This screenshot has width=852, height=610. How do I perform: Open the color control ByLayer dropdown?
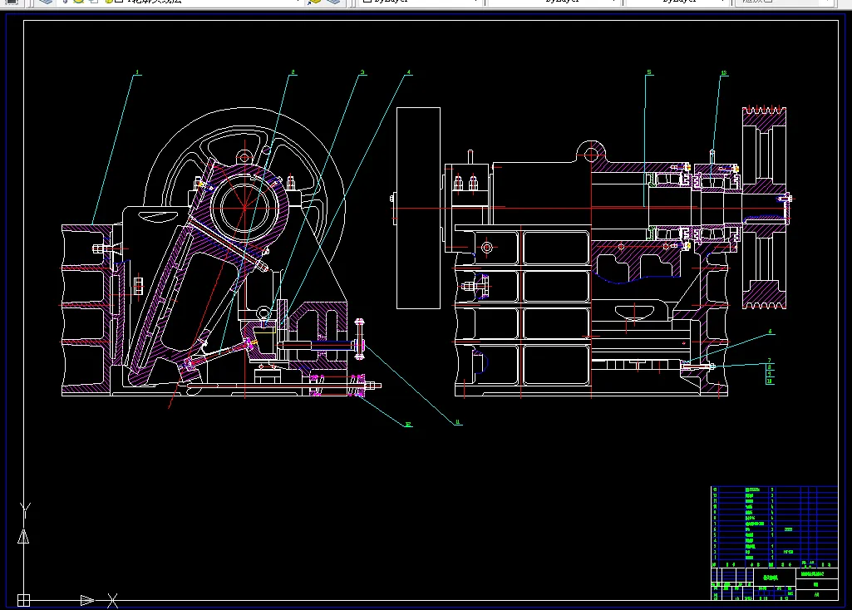(x=421, y=2)
